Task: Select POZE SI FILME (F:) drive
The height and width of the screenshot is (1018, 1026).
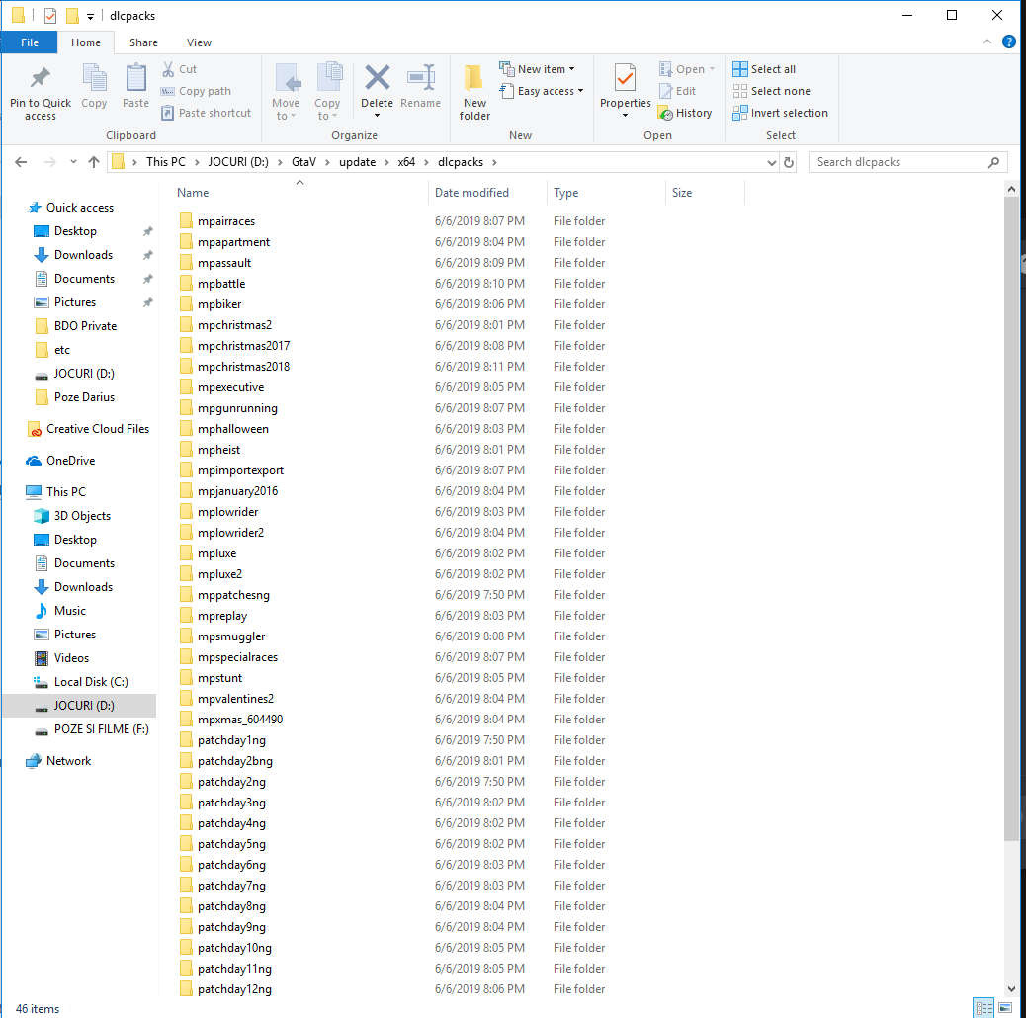Action: tap(102, 729)
